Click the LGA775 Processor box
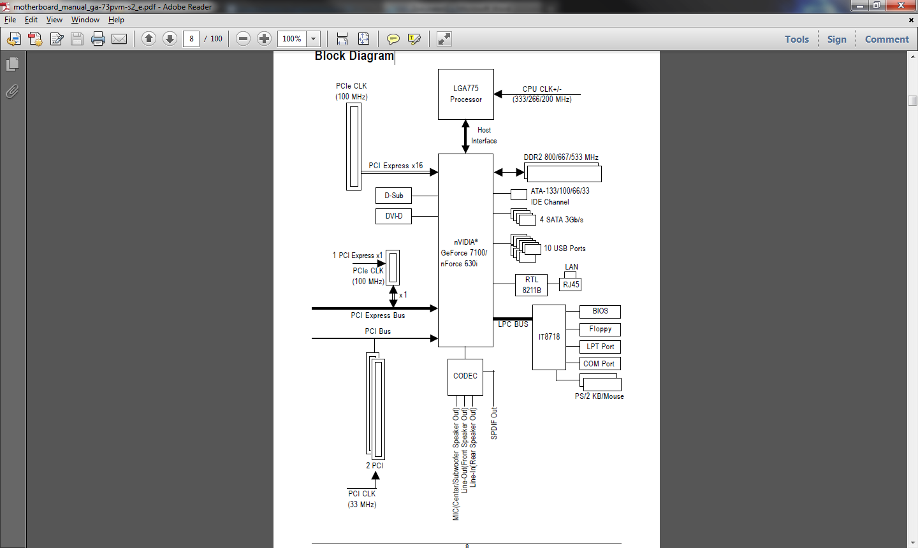This screenshot has width=918, height=548. coord(466,94)
